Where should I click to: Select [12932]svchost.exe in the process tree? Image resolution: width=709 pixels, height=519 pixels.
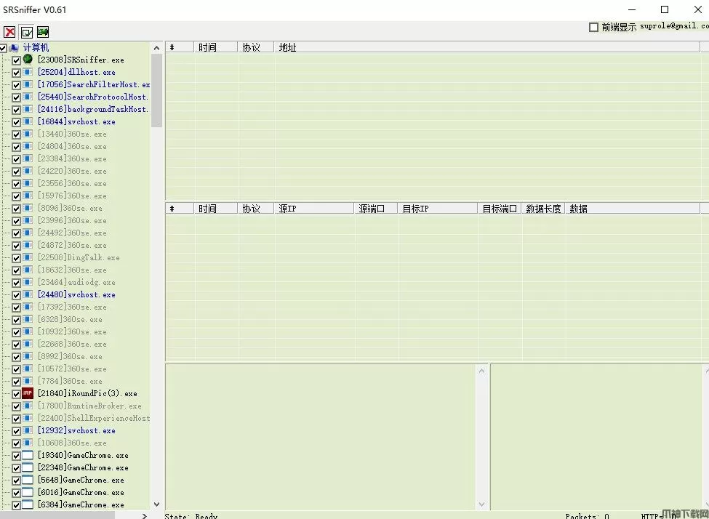(x=76, y=430)
